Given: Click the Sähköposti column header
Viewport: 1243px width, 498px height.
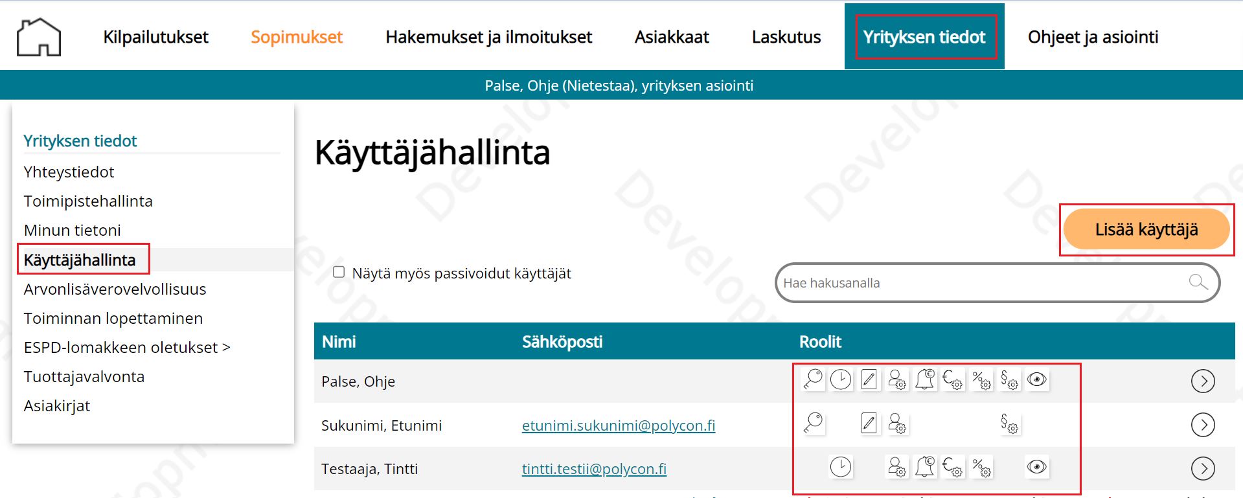Looking at the screenshot, I should coord(562,341).
